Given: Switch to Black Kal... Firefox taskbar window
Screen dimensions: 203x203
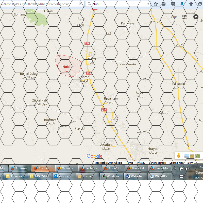Looking at the screenshot, I should pos(137,168).
